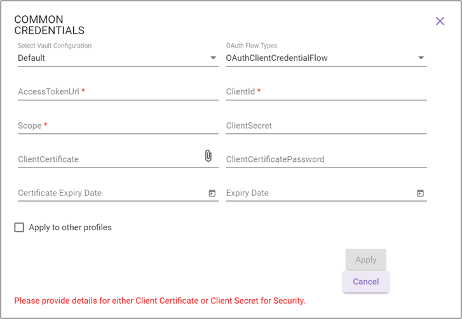
Task: Focus the AccessTokenUrl input field
Action: (118, 92)
